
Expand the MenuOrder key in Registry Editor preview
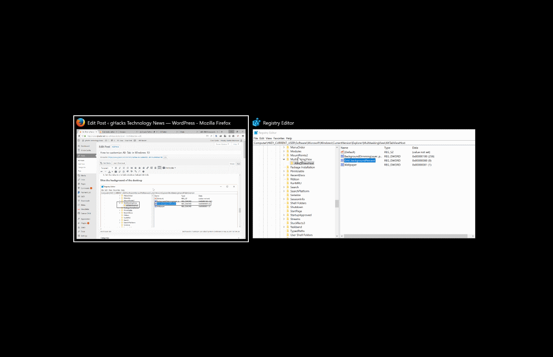pos(284,148)
